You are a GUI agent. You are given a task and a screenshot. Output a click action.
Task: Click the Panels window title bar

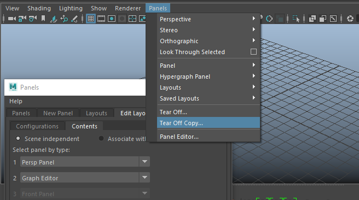click(x=75, y=87)
